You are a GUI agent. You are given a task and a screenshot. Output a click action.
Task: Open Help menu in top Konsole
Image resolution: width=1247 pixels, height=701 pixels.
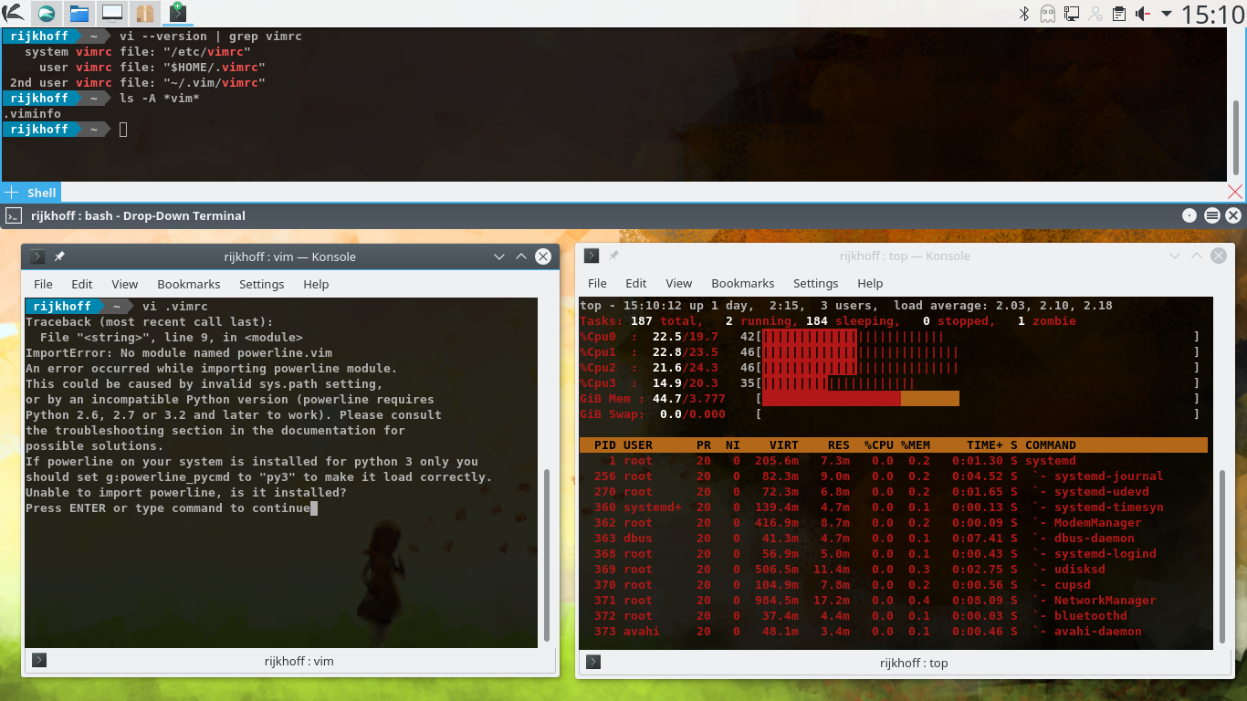pyautogui.click(x=870, y=283)
